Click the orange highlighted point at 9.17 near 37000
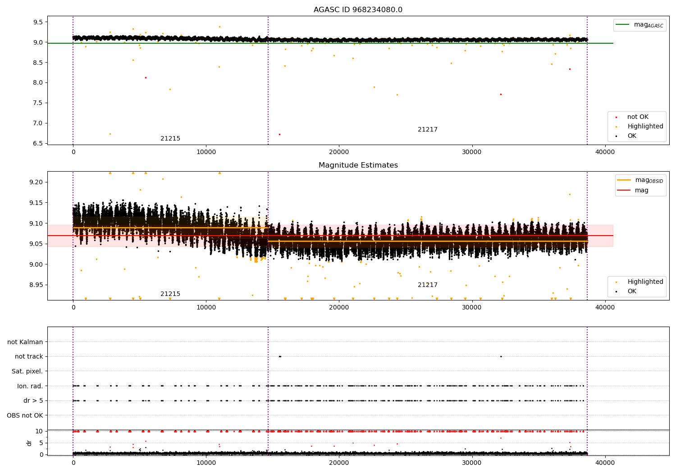 570,195
